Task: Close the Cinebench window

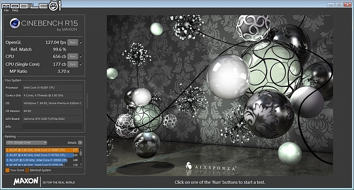Action: pos(348,4)
